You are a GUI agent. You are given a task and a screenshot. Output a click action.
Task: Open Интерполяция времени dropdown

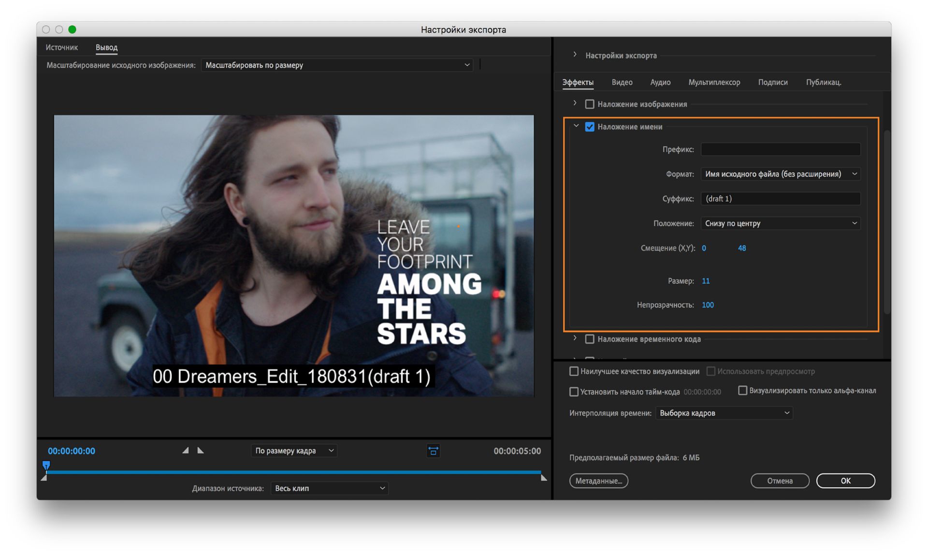(x=724, y=413)
